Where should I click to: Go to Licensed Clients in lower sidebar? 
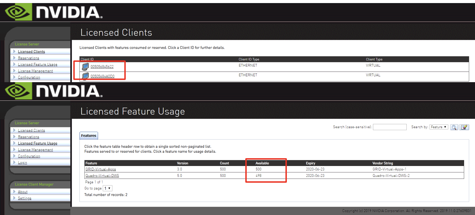coord(31,130)
